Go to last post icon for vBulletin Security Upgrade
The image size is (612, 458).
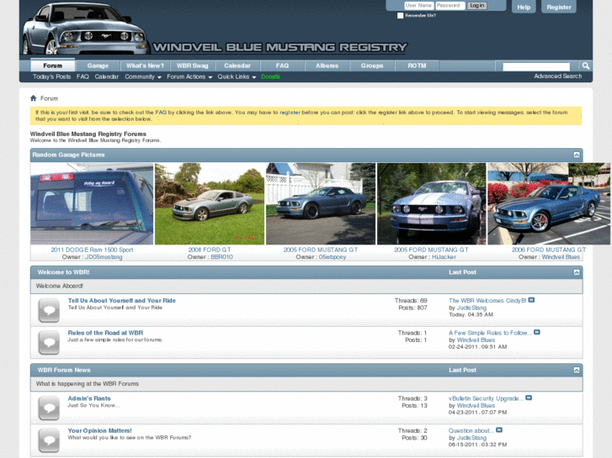(x=529, y=397)
